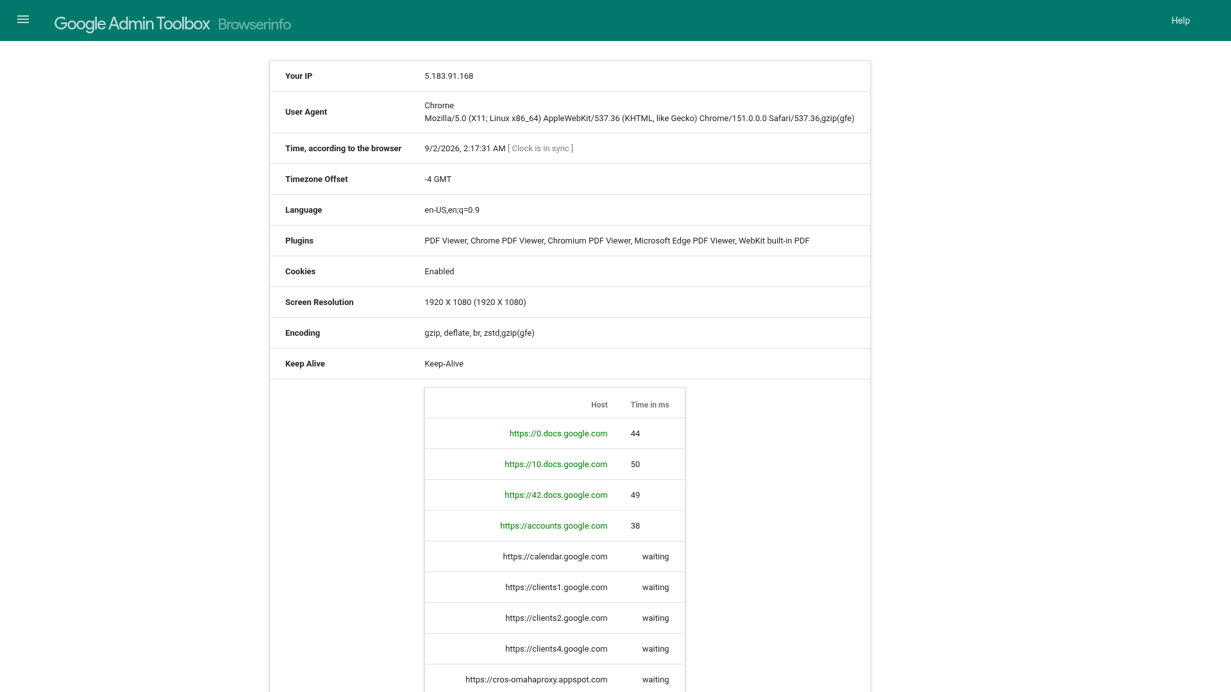Click the Screen Resolution label
This screenshot has height=692, width=1231.
click(319, 302)
